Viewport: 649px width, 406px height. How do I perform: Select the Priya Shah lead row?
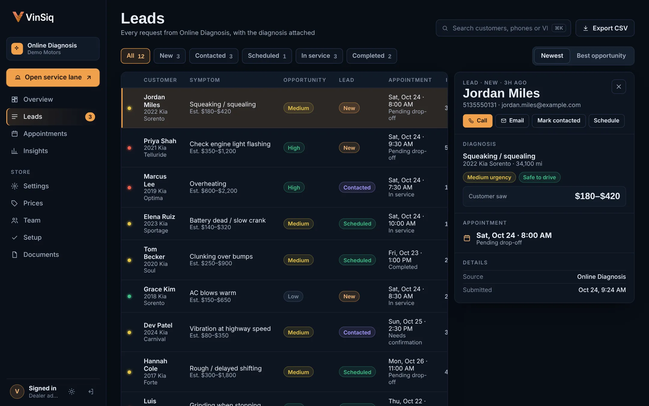pyautogui.click(x=284, y=148)
